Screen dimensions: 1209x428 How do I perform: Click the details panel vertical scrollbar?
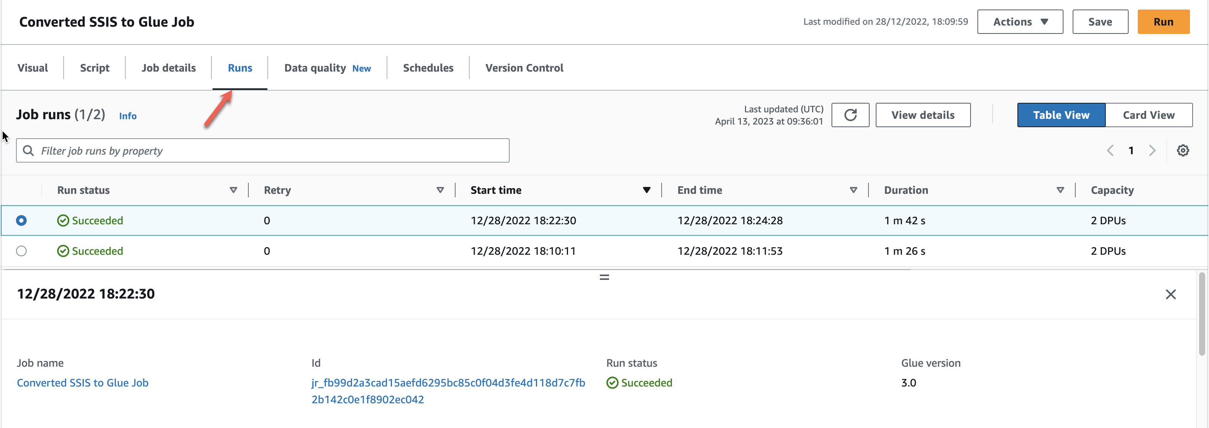coord(1201,315)
